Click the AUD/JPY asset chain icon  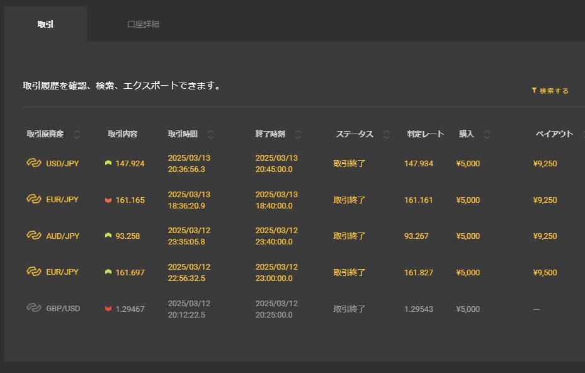point(34,235)
